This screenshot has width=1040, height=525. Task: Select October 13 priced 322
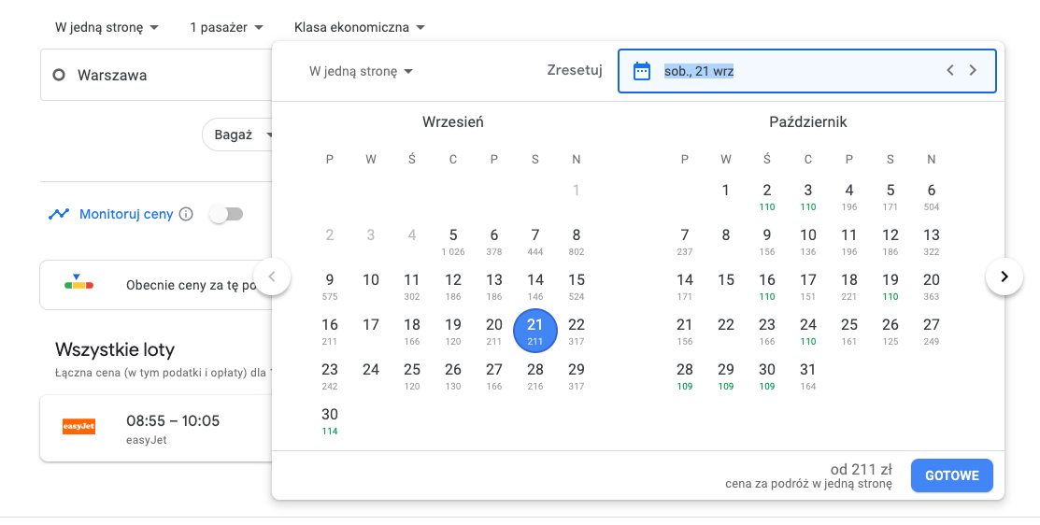point(932,242)
